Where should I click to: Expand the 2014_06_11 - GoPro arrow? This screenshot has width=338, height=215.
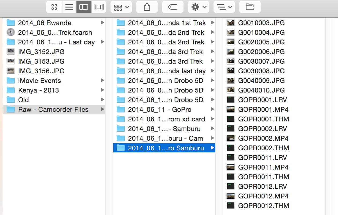tap(212, 109)
